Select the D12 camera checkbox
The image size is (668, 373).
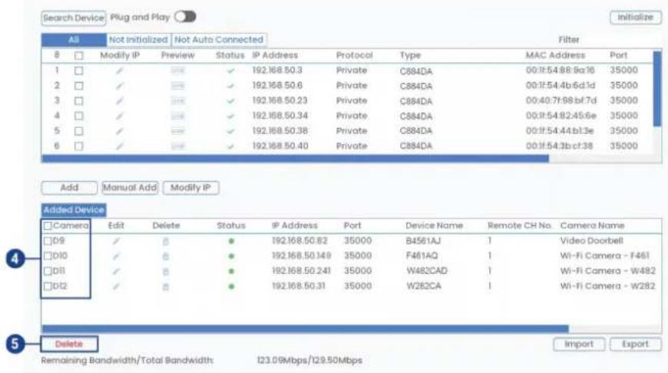tap(48, 286)
